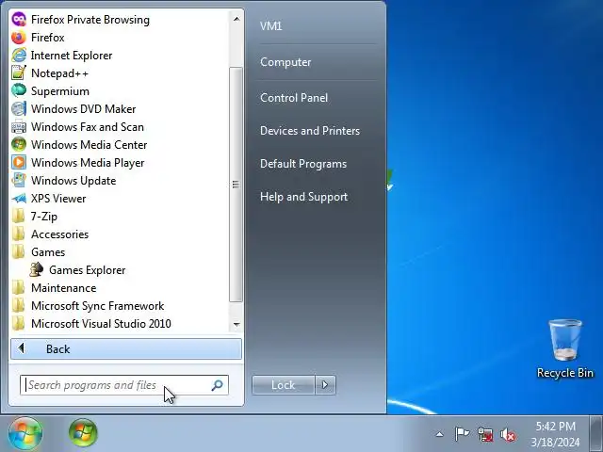The image size is (603, 452).
Task: Launch Notepad++ icon
Action: coord(19,73)
